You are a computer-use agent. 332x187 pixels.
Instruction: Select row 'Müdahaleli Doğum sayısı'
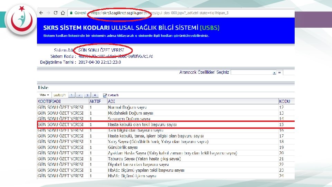(166, 113)
